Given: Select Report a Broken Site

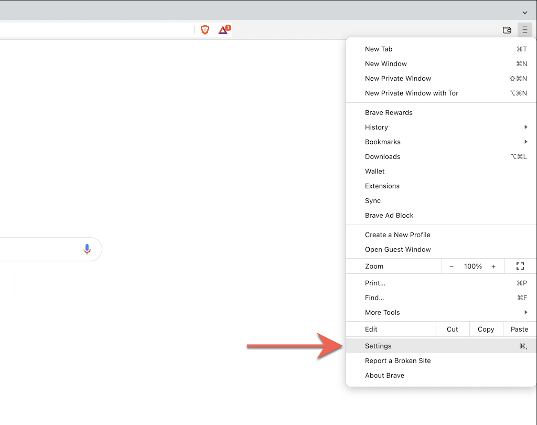Looking at the screenshot, I should [398, 361].
